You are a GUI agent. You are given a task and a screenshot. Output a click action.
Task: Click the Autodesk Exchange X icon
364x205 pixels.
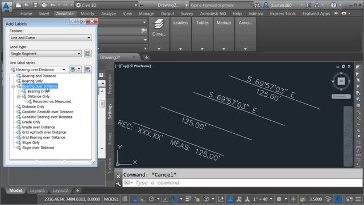[308, 5]
